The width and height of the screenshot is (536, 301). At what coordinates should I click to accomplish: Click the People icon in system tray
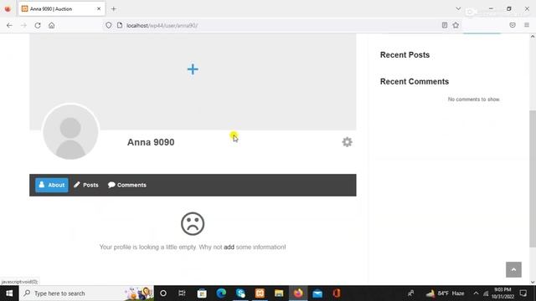pyautogui.click(x=411, y=293)
